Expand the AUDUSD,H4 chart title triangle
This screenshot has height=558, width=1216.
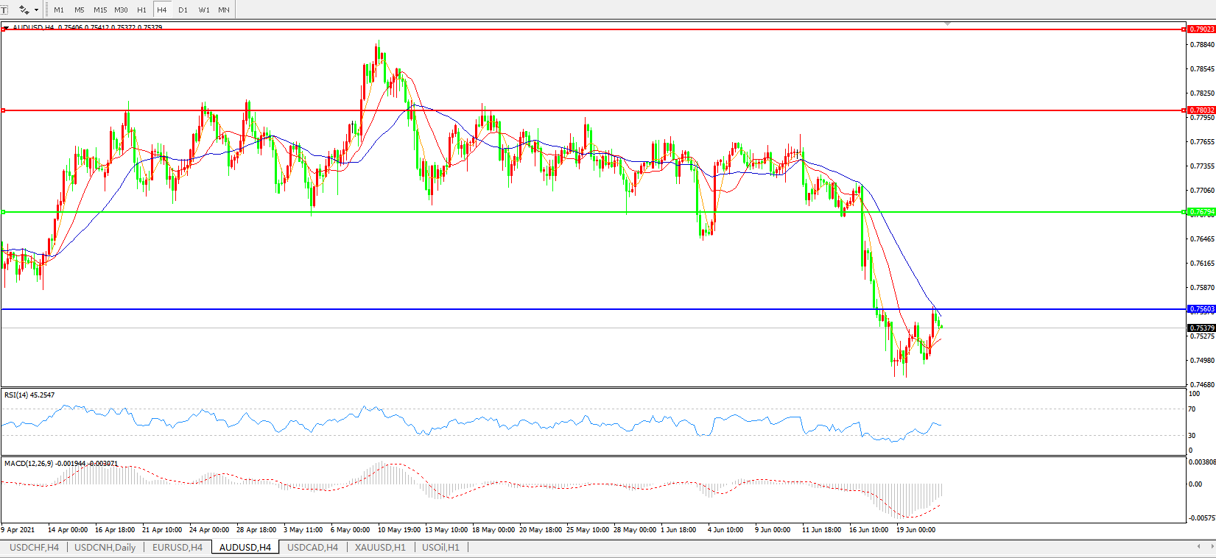(6, 27)
